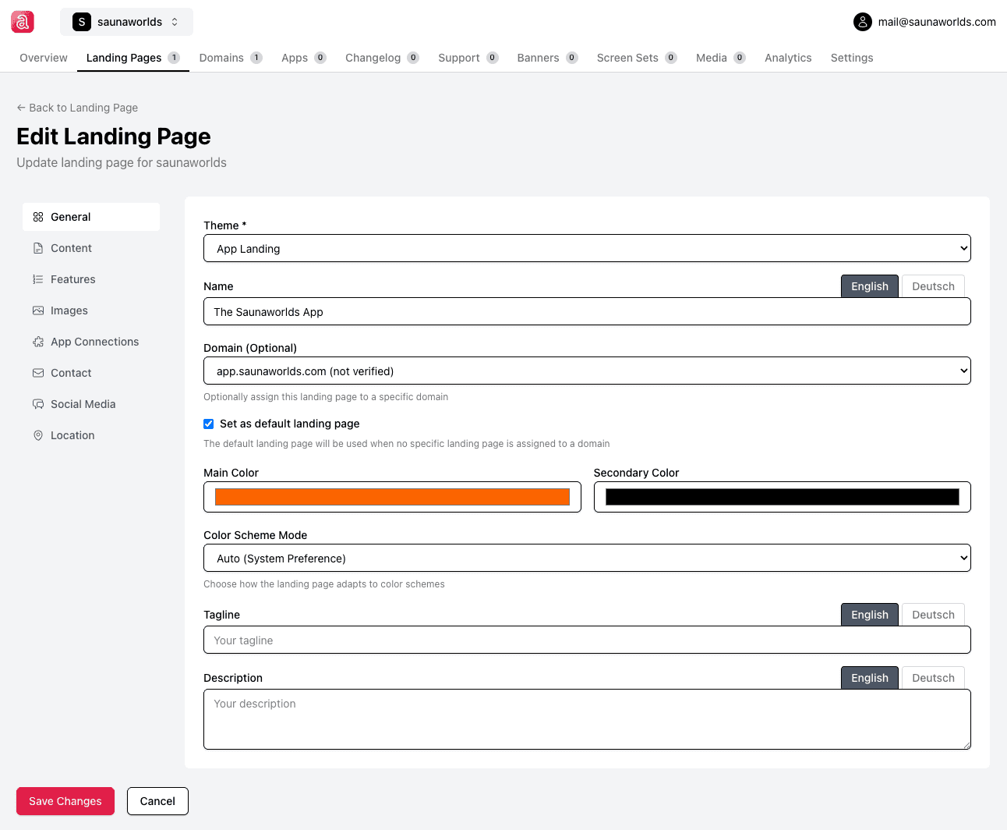The height and width of the screenshot is (830, 1007).
Task: Open the Overview tab
Action: click(44, 58)
